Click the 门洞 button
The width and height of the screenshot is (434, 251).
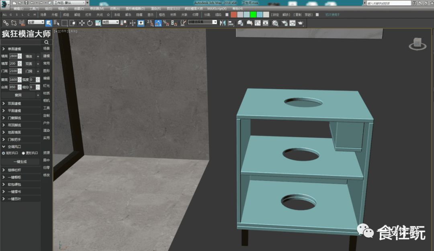[x=29, y=71]
